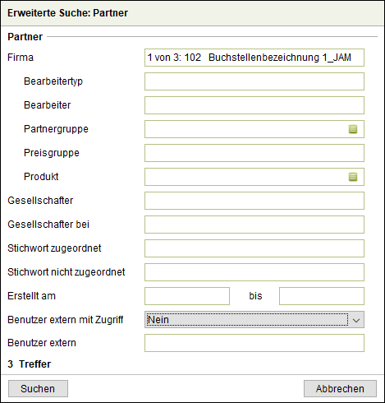Set the Erstellt am start date field
The width and height of the screenshot is (385, 403).
187,296
